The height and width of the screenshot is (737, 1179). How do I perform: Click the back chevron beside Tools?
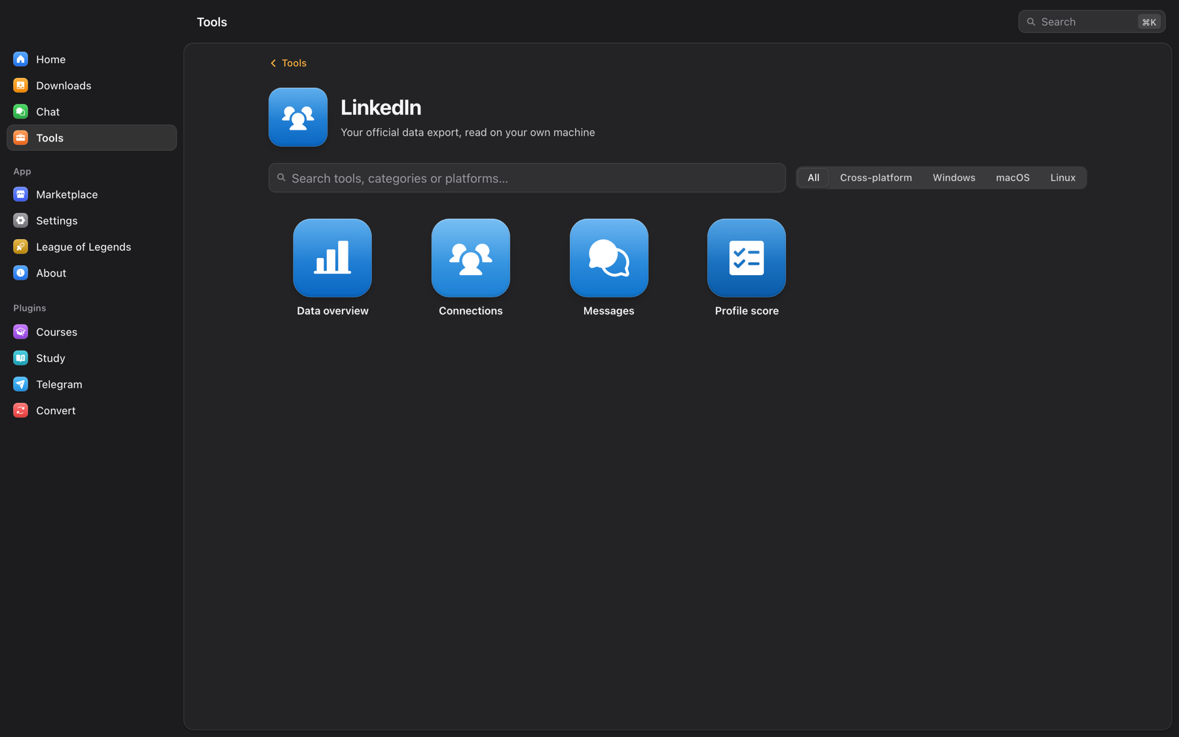point(273,63)
